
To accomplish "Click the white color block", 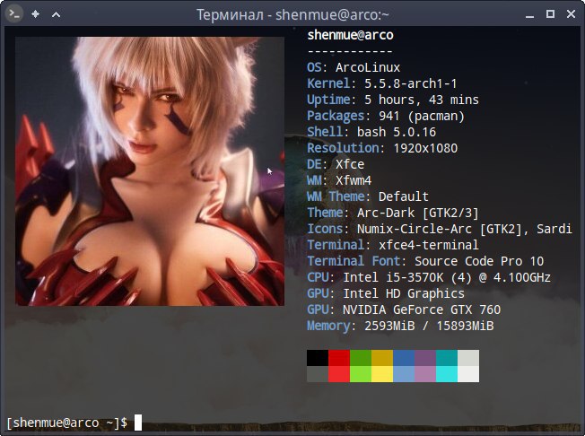I will pyautogui.click(x=468, y=374).
